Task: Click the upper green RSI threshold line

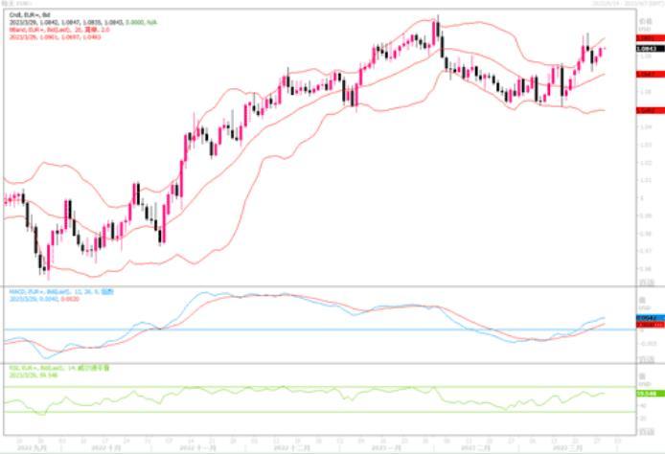Action: [287, 388]
